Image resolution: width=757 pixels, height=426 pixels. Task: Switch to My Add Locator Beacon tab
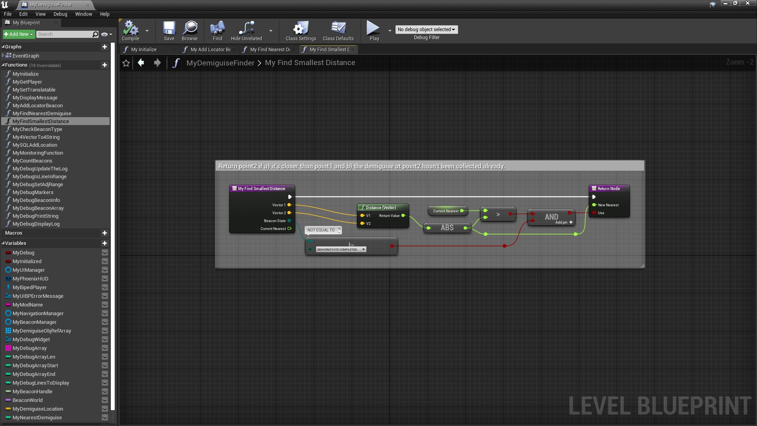click(209, 50)
